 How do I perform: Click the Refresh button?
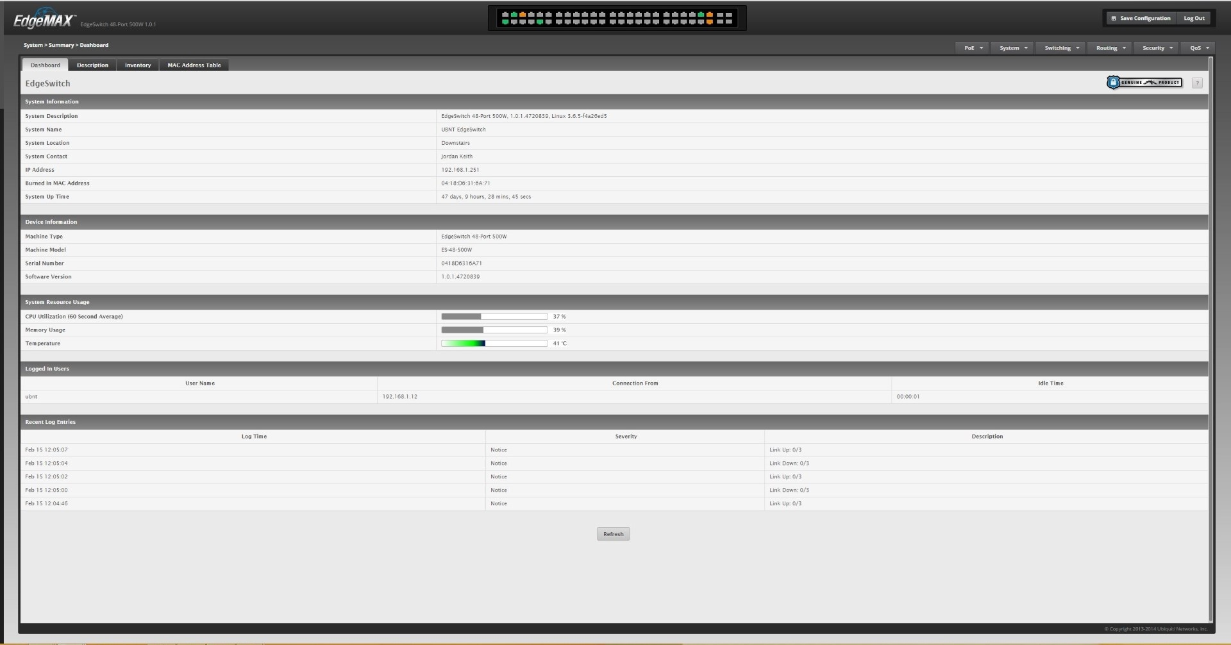pos(614,534)
